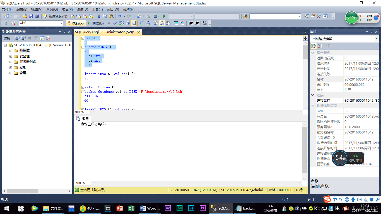The width and height of the screenshot is (381, 214).
Task: Click the Parse checkmark icon
Action: (x=115, y=23)
